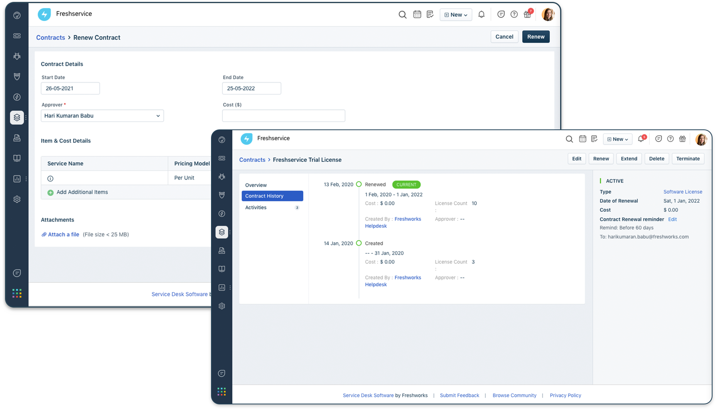The image size is (716, 409).
Task: Open the New dropdown in front window
Action: point(617,139)
